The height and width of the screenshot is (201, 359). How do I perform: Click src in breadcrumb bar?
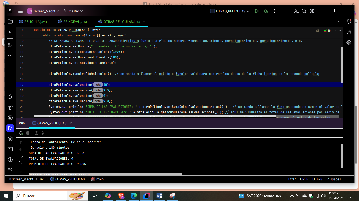[x=42, y=179]
